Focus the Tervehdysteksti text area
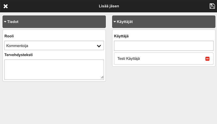The image size is (217, 124). [54, 70]
